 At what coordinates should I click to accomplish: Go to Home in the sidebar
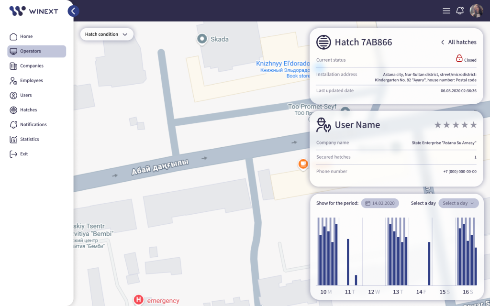(x=26, y=36)
